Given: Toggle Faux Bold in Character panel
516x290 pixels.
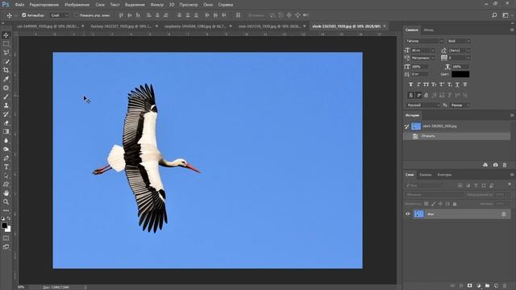Looking at the screenshot, I should click(x=410, y=85).
